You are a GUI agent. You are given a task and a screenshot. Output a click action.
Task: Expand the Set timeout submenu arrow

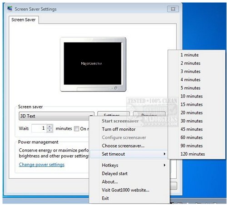click(x=164, y=154)
